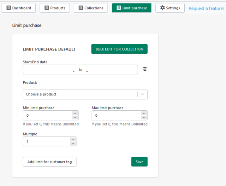
Task: Click the Settings gear icon
Action: [x=162, y=8]
